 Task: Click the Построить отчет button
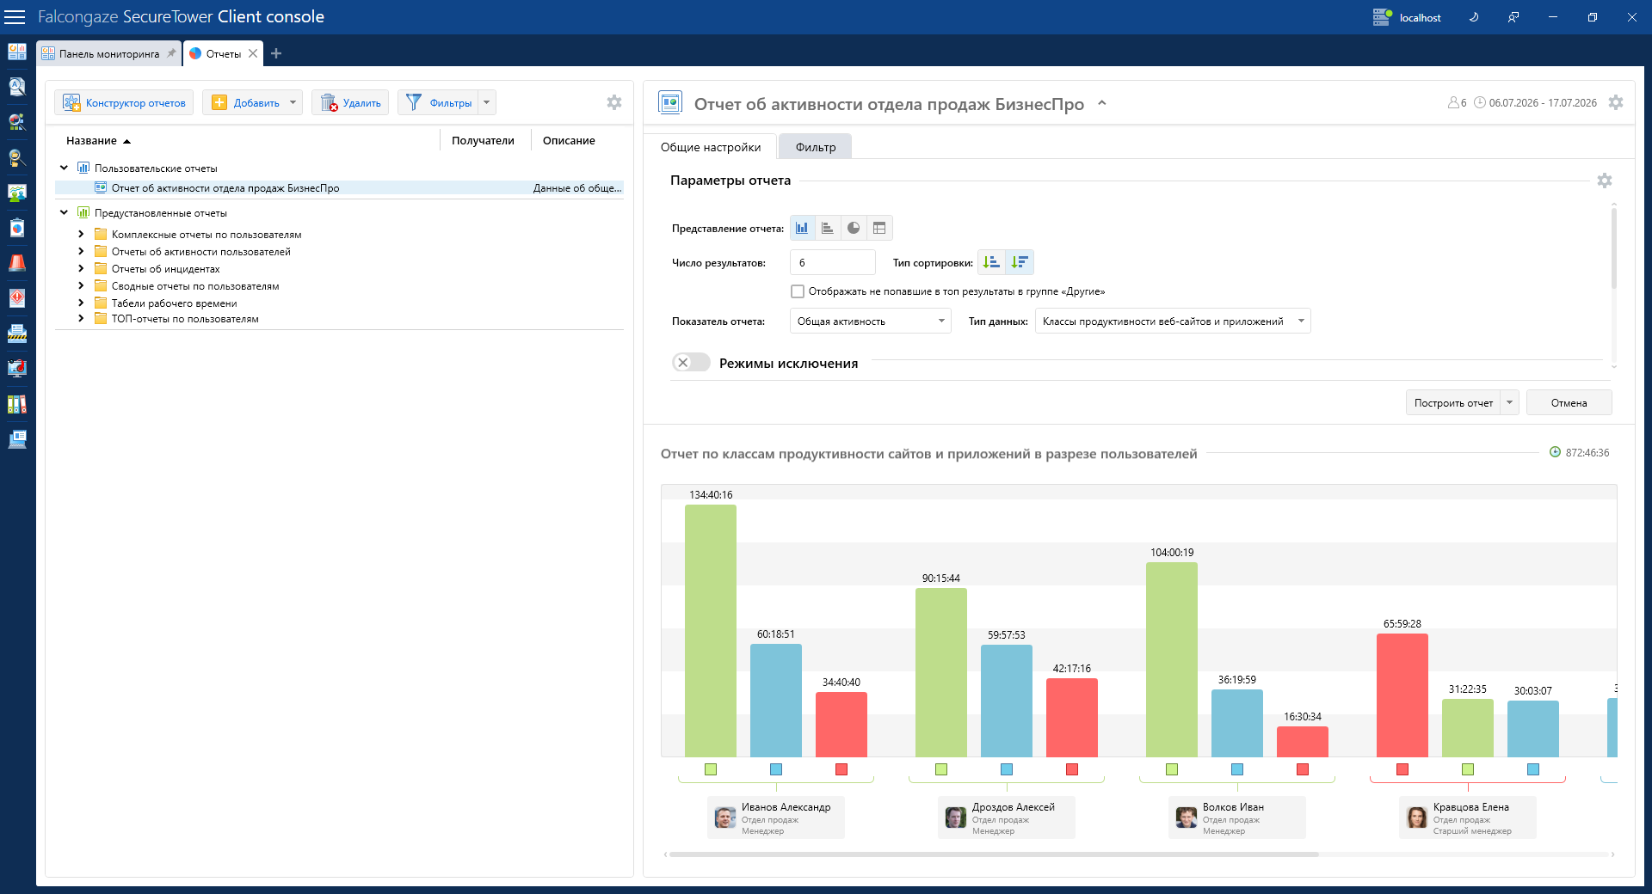coord(1453,403)
